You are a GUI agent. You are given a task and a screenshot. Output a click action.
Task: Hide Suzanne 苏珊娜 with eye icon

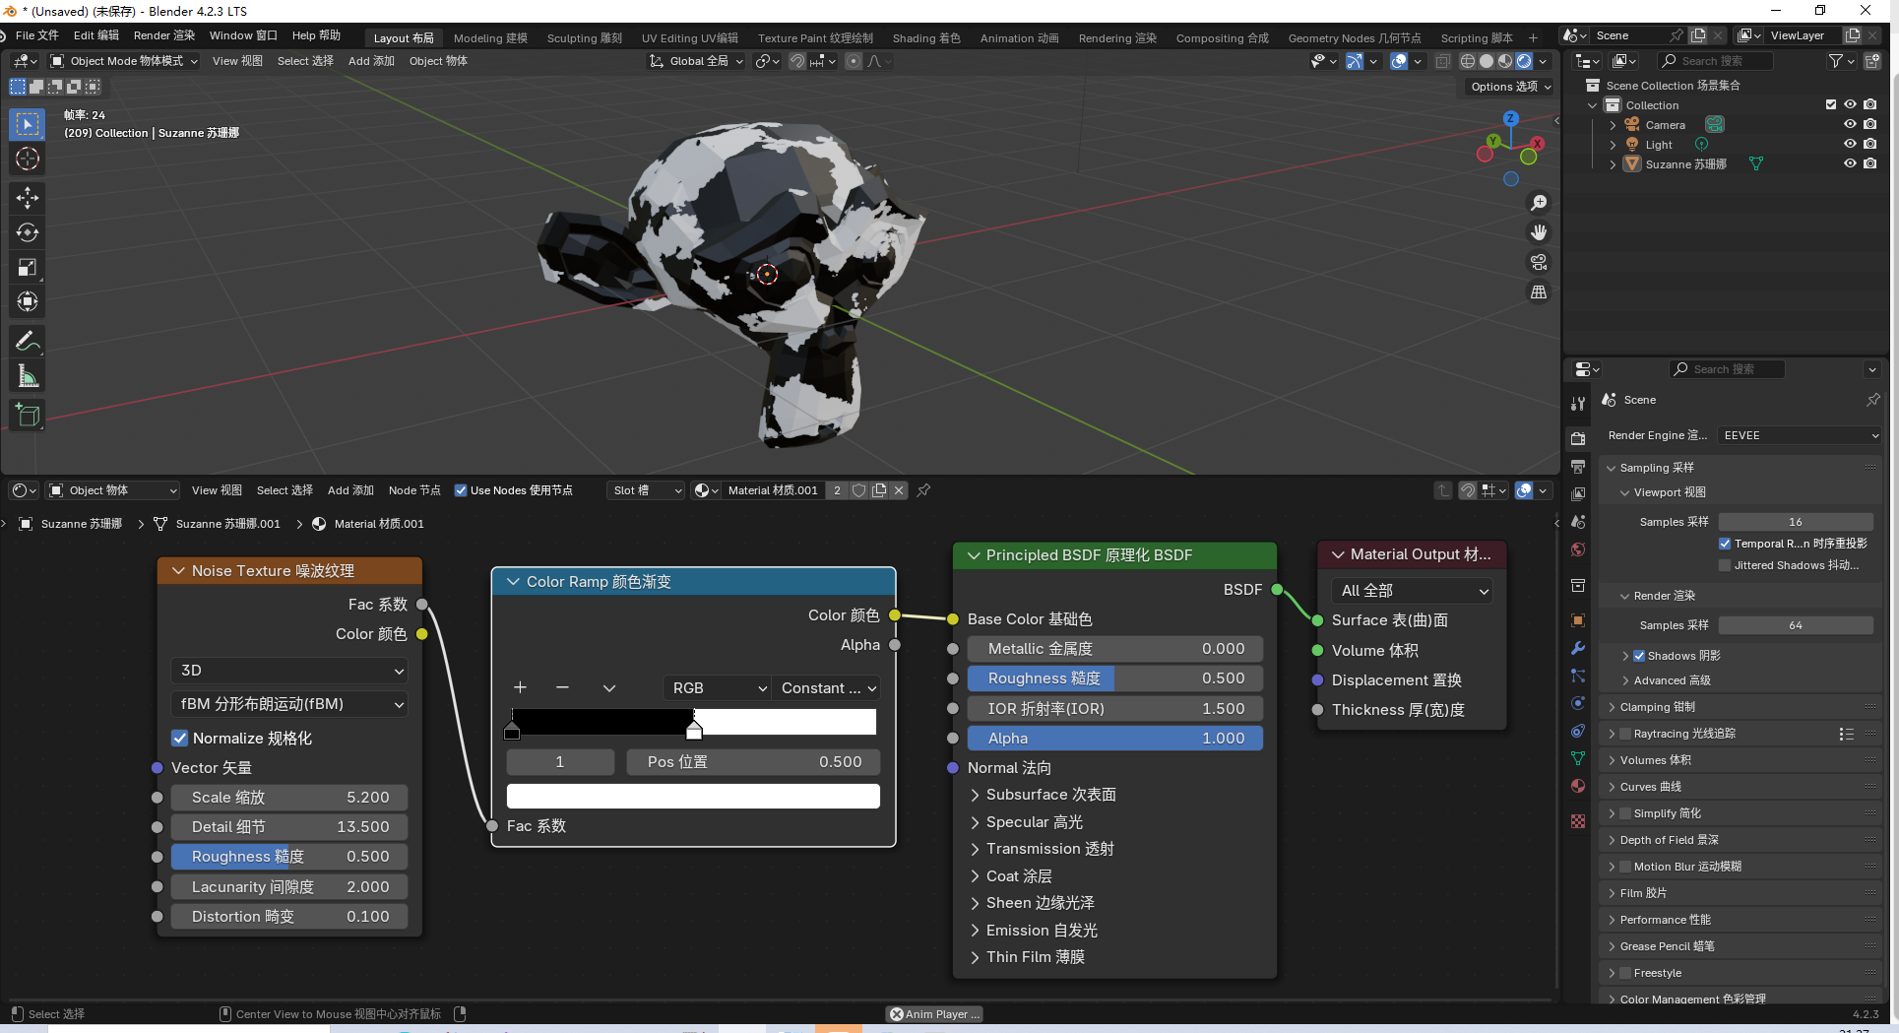coord(1850,163)
